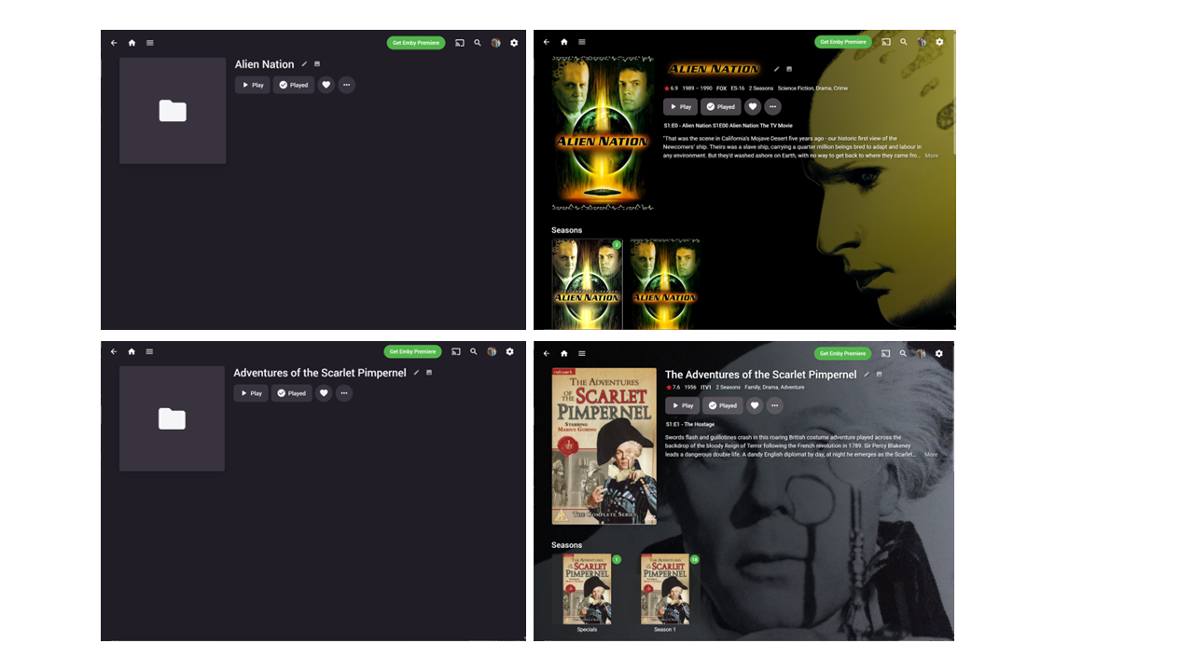Image resolution: width=1194 pixels, height=671 pixels.
Task: Open the hamburger menu in Alien Nation folder screenshot
Action: 149,43
